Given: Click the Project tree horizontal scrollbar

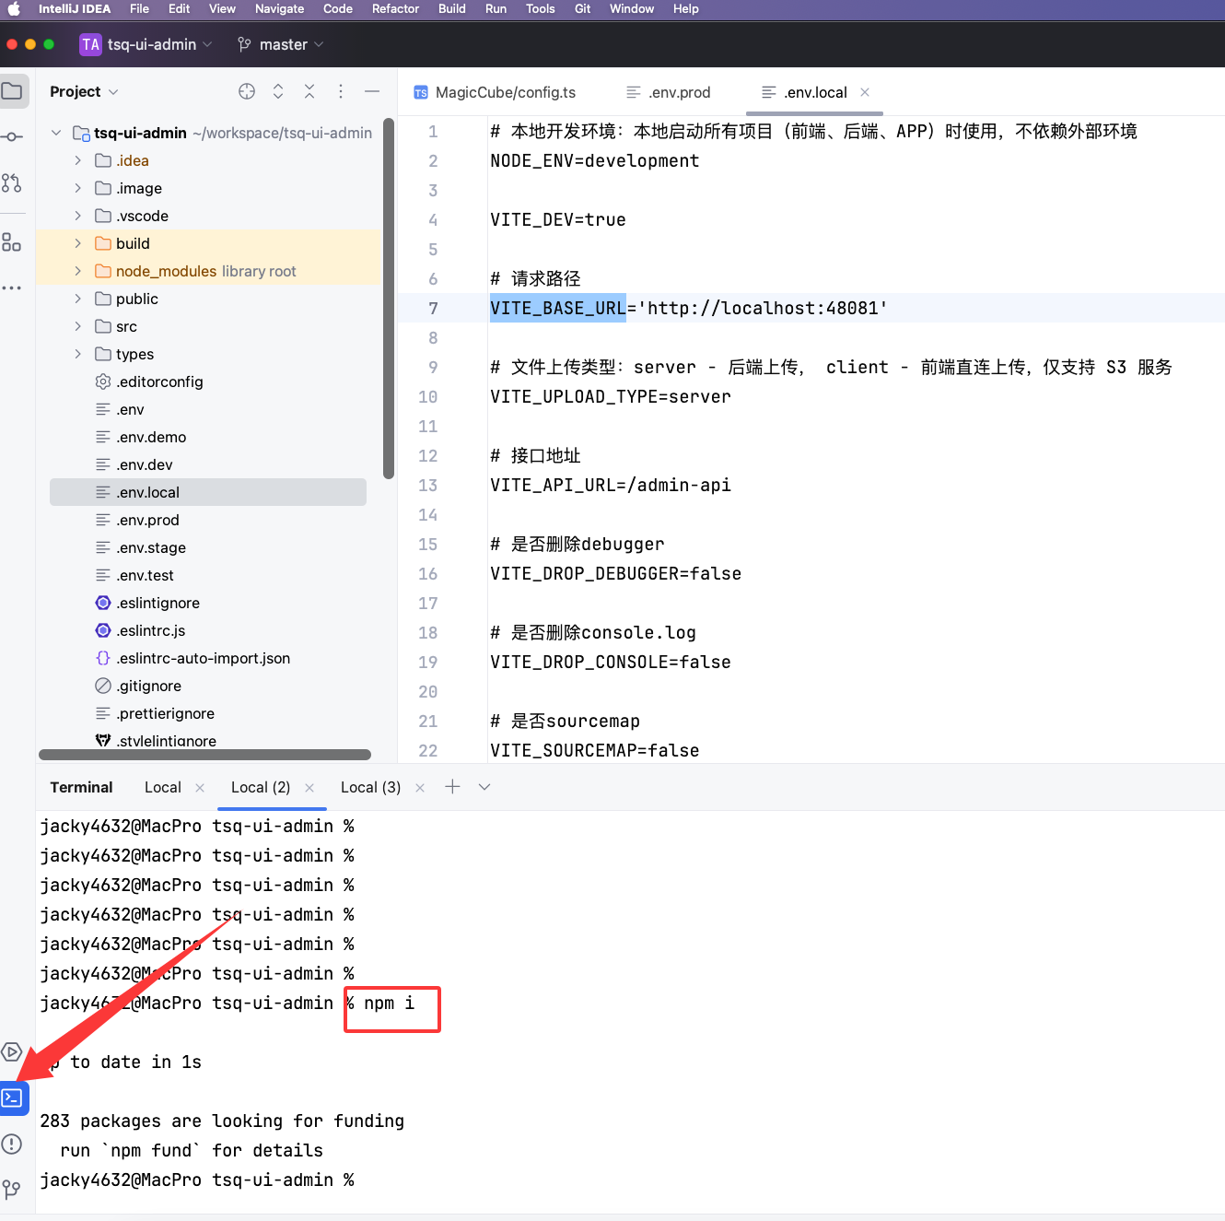Looking at the screenshot, I should tap(204, 755).
